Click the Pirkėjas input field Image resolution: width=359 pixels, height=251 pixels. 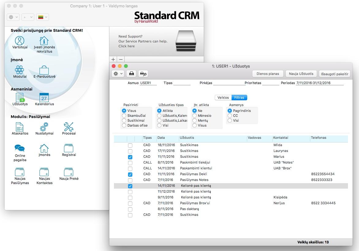[x=229, y=83]
